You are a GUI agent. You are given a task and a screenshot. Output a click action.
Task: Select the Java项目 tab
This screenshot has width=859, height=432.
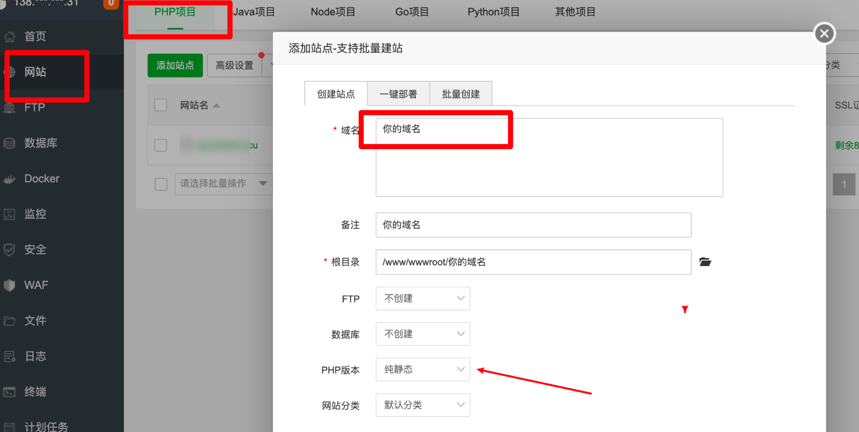[254, 12]
